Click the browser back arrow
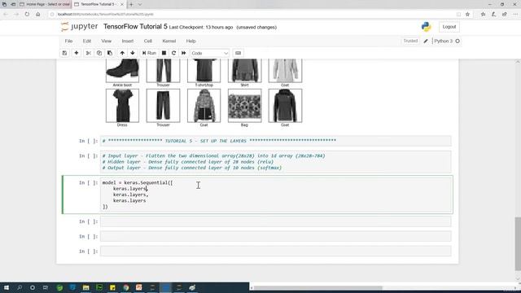This screenshot has height=293, width=521. (6, 15)
